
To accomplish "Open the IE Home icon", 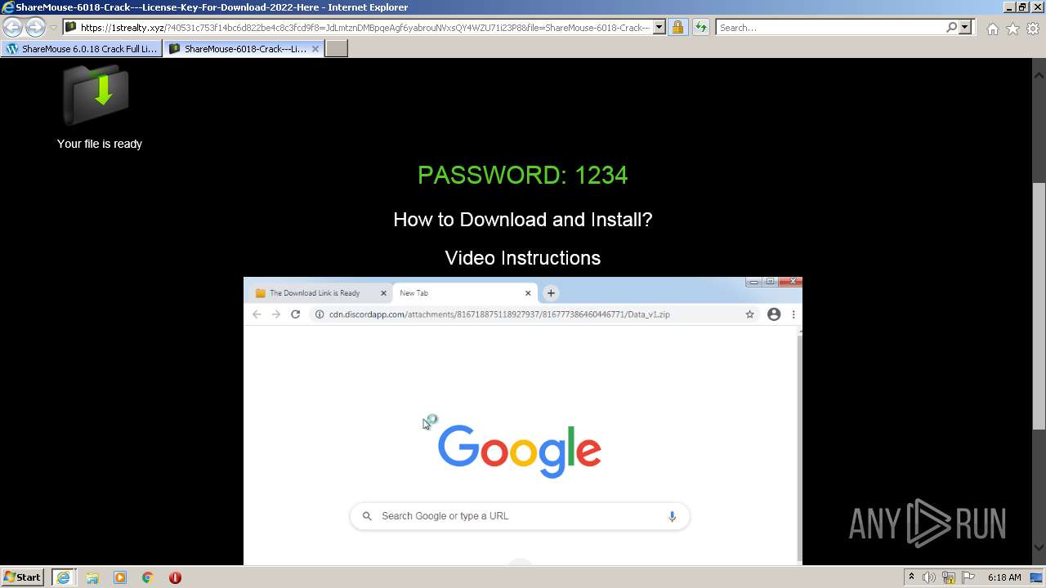I will point(992,29).
